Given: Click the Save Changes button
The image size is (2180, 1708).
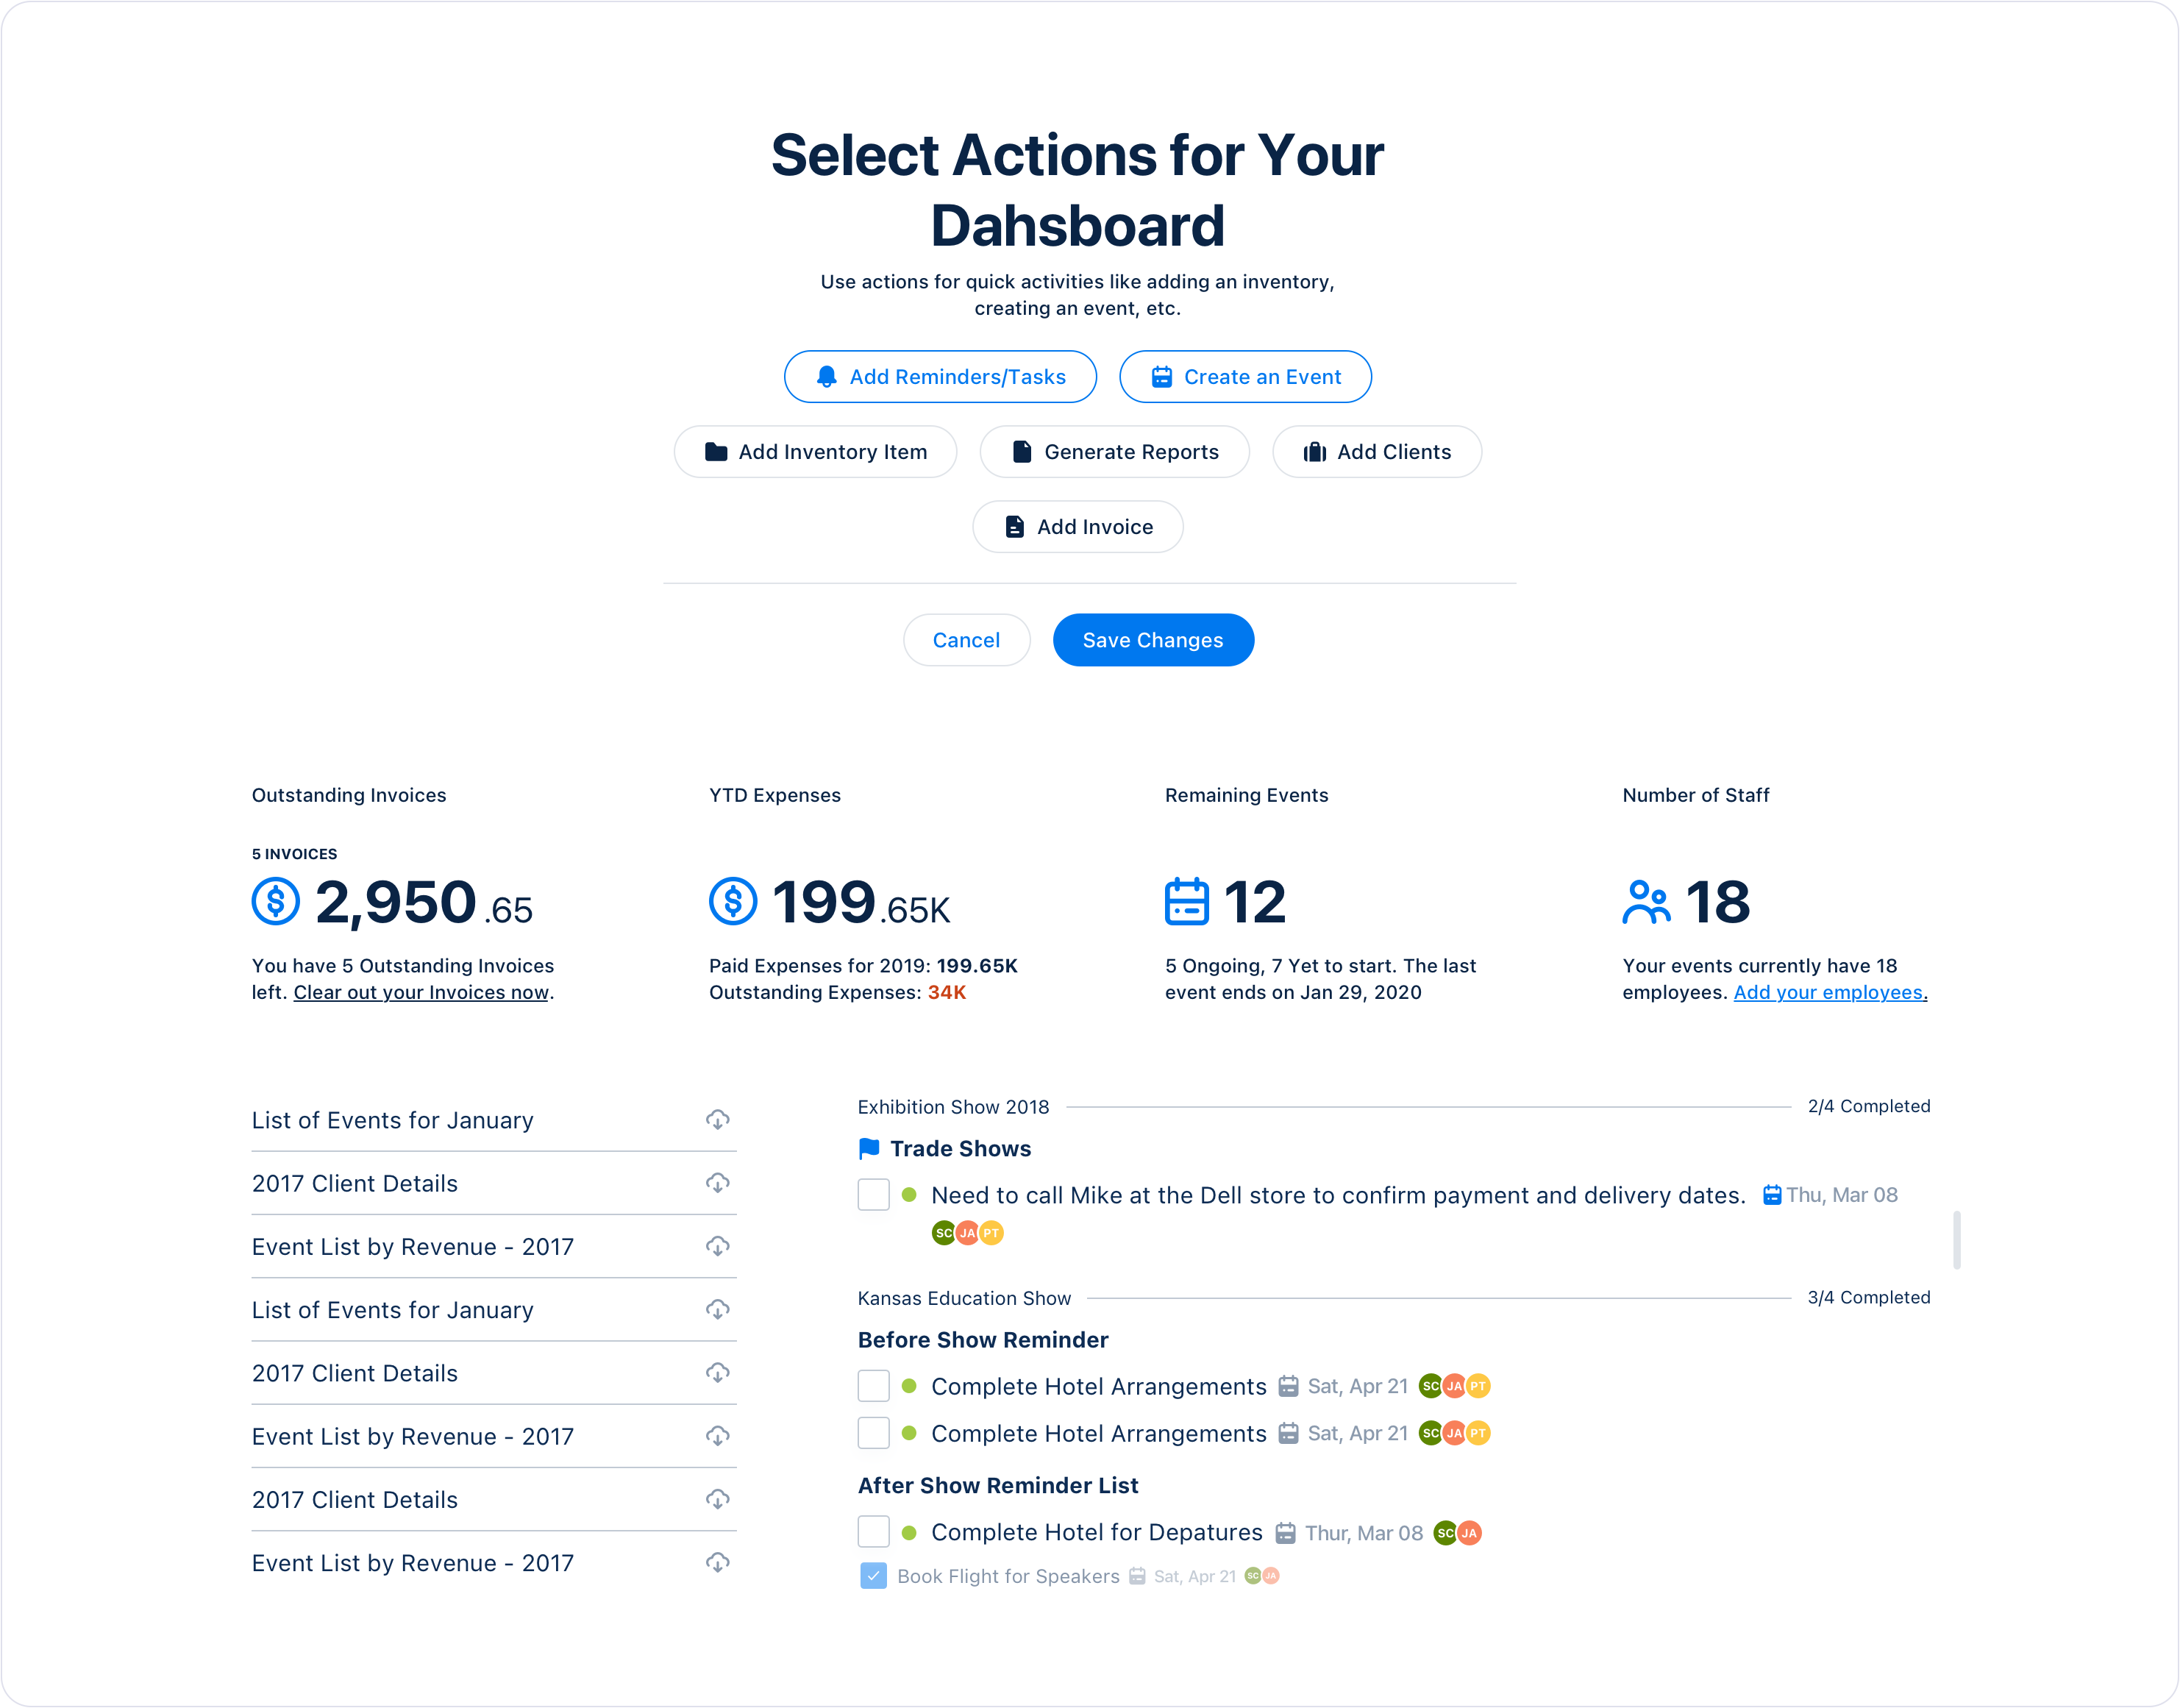Looking at the screenshot, I should tap(1153, 640).
